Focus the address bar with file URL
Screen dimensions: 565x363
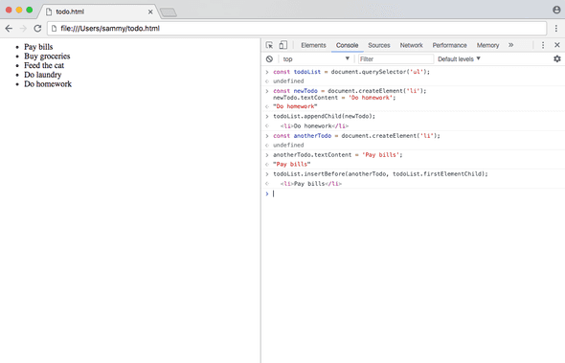pyautogui.click(x=297, y=29)
